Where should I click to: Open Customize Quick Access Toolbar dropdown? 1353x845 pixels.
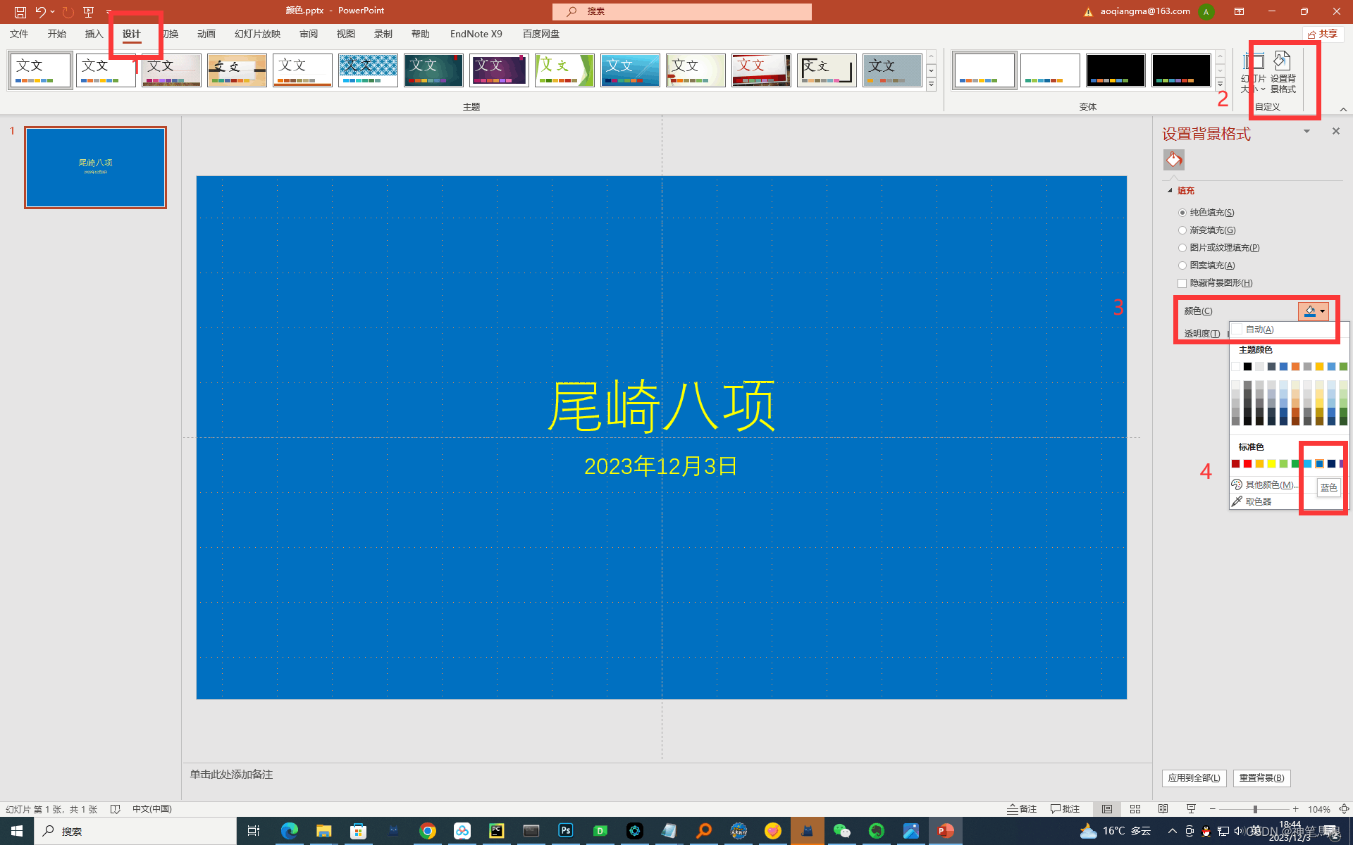pyautogui.click(x=109, y=12)
